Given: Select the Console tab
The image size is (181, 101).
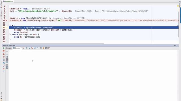Looking at the screenshot, I should click(x=17, y=48).
